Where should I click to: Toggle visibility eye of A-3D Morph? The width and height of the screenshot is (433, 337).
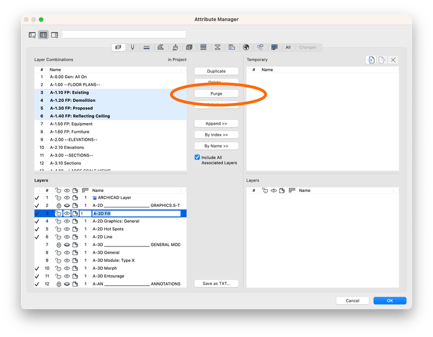pos(67,268)
